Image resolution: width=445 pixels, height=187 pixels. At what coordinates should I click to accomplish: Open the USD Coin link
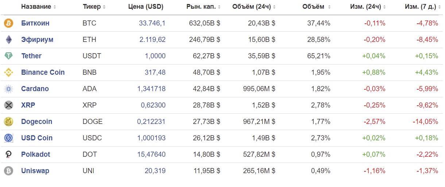37,138
